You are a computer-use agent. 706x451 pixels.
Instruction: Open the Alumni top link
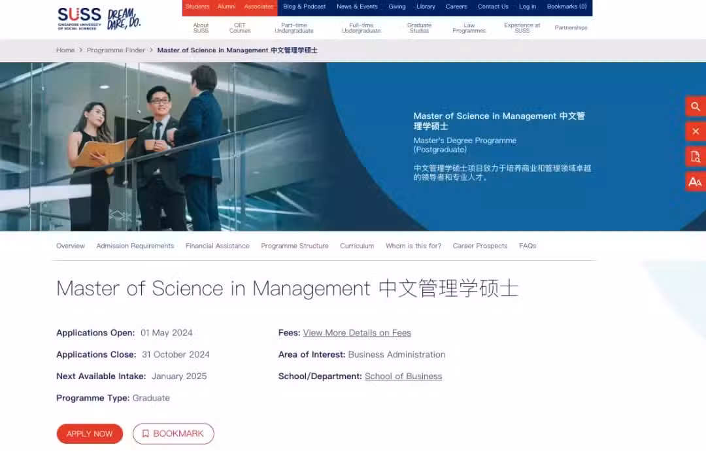[x=226, y=7]
